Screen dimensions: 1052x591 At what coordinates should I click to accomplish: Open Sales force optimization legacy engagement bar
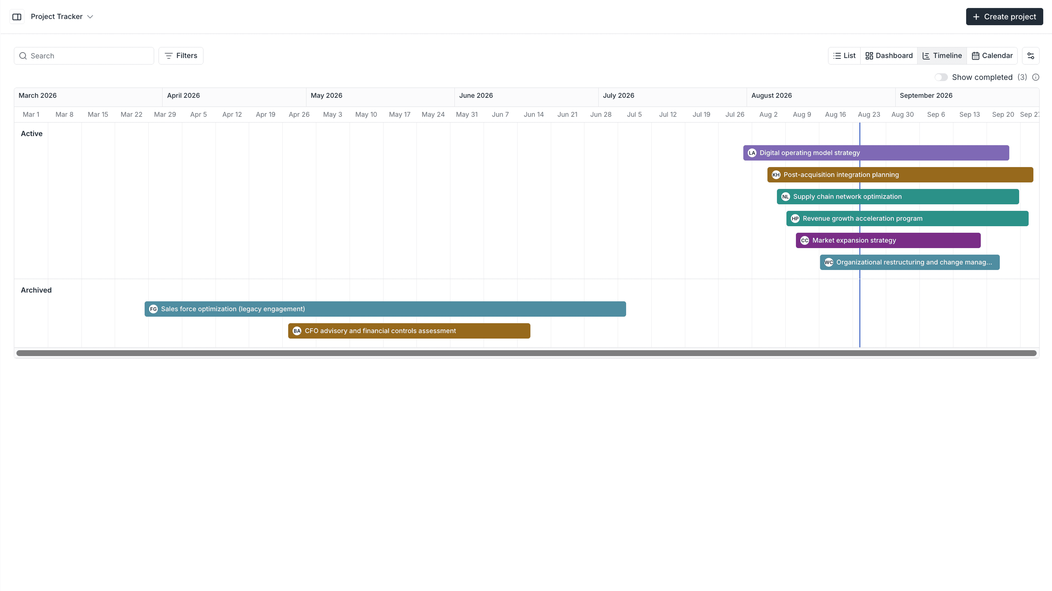(385, 309)
